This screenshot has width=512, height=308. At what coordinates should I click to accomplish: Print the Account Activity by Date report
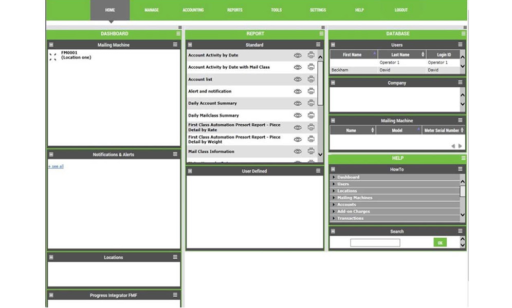[311, 55]
